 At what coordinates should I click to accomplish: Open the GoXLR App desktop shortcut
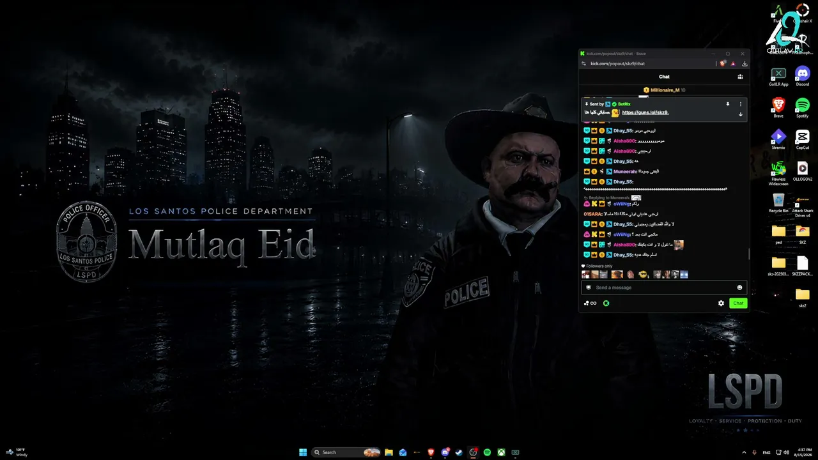[x=778, y=76]
